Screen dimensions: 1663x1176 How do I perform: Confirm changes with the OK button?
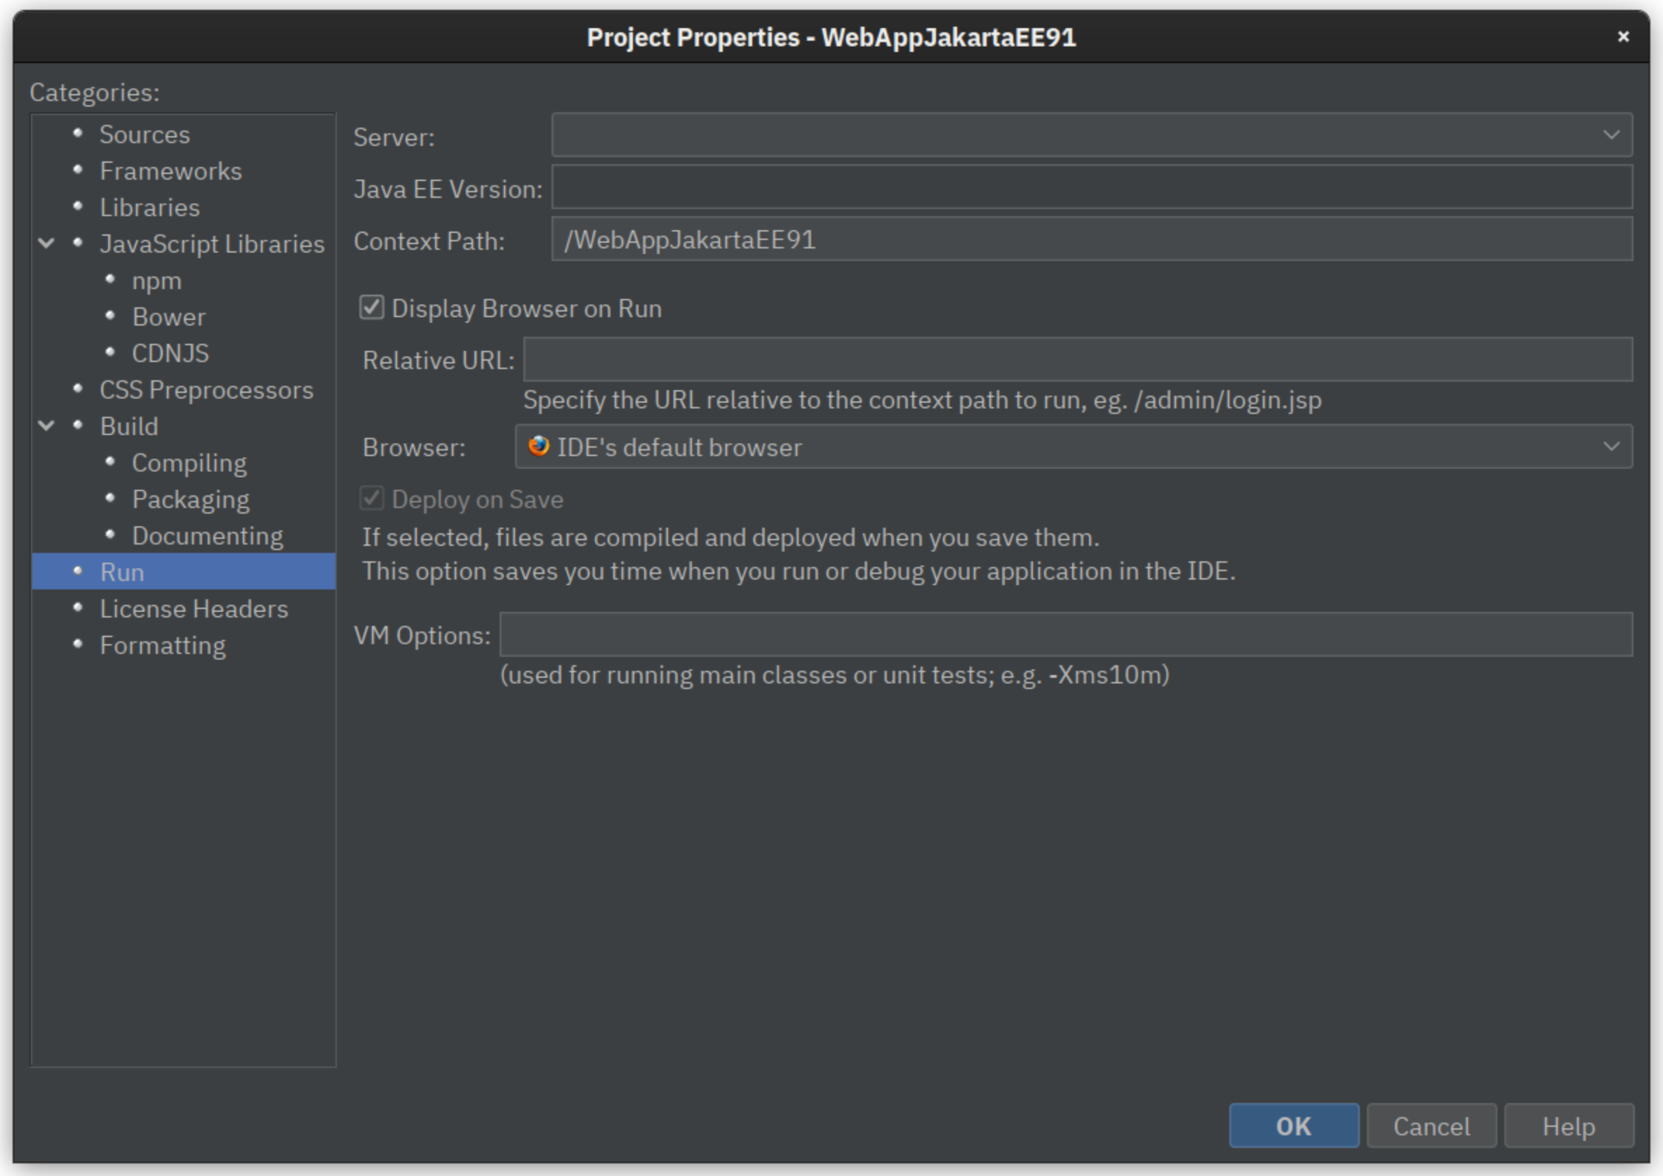(1294, 1126)
